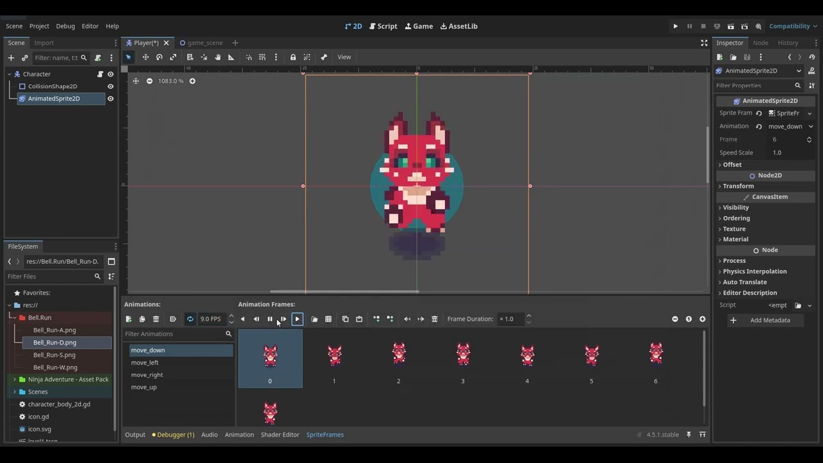Screen dimensions: 823x463
Task: Open the Movie Maker mode icon
Action: [759, 26]
